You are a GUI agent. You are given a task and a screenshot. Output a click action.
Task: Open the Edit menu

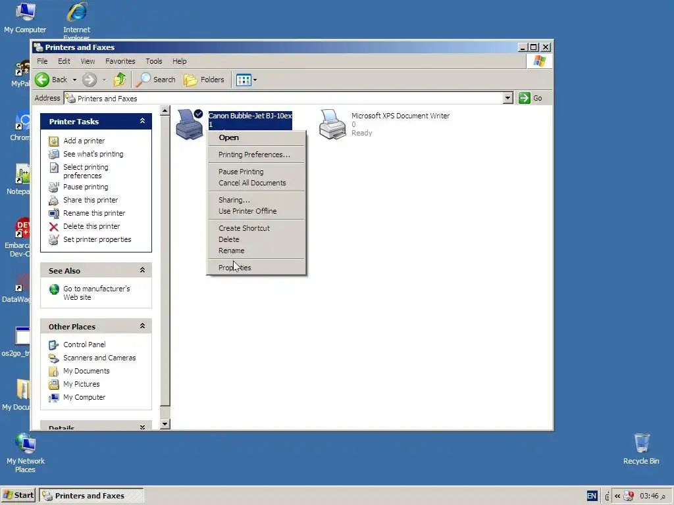click(x=64, y=61)
